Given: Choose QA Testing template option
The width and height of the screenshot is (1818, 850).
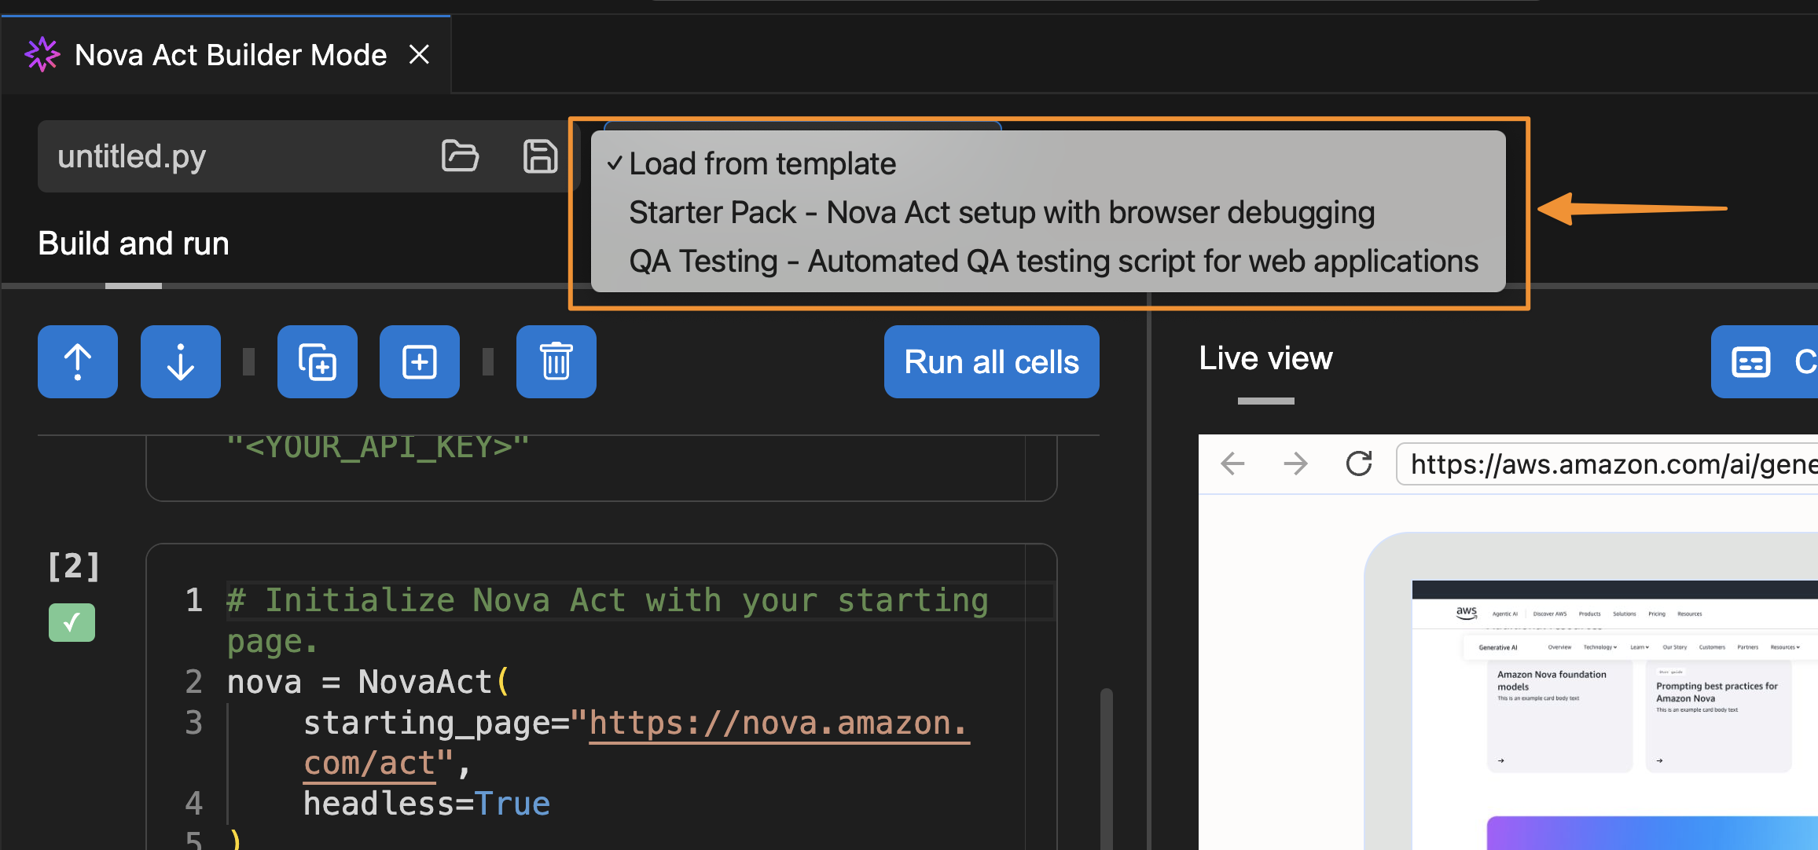Looking at the screenshot, I should 1053,262.
